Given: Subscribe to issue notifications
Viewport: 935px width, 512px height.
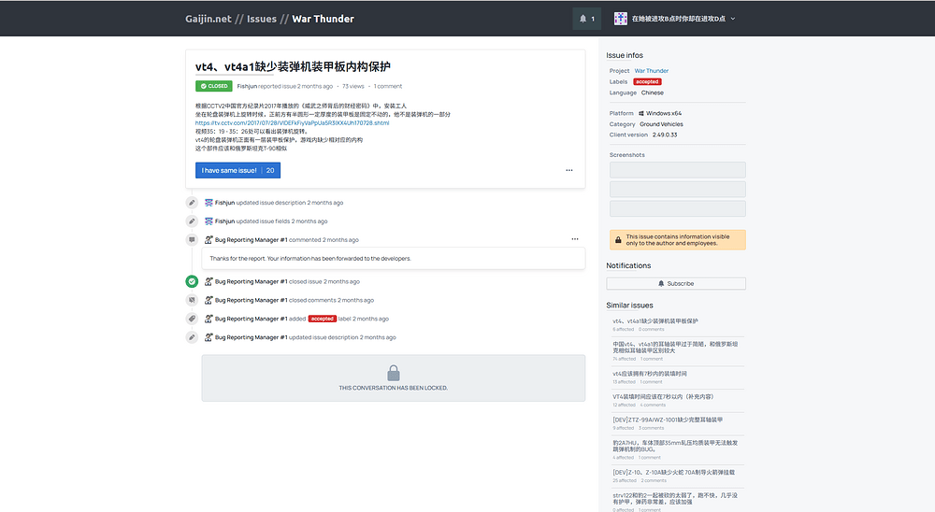Looking at the screenshot, I should 676,283.
